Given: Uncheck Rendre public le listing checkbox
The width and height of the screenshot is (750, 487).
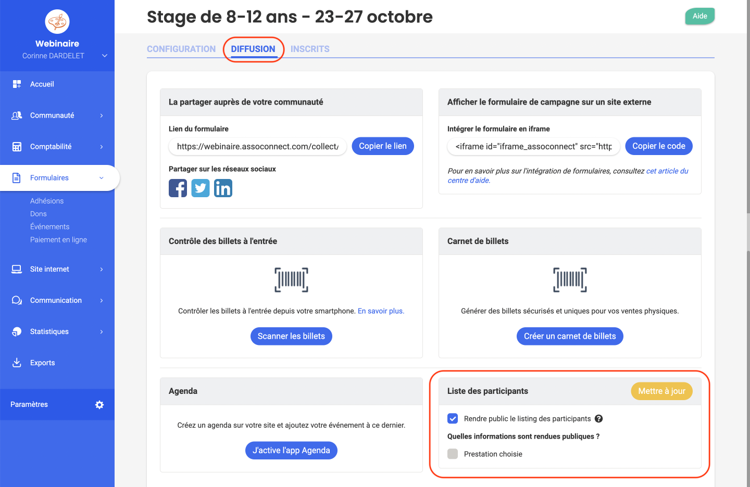Looking at the screenshot, I should [x=453, y=419].
